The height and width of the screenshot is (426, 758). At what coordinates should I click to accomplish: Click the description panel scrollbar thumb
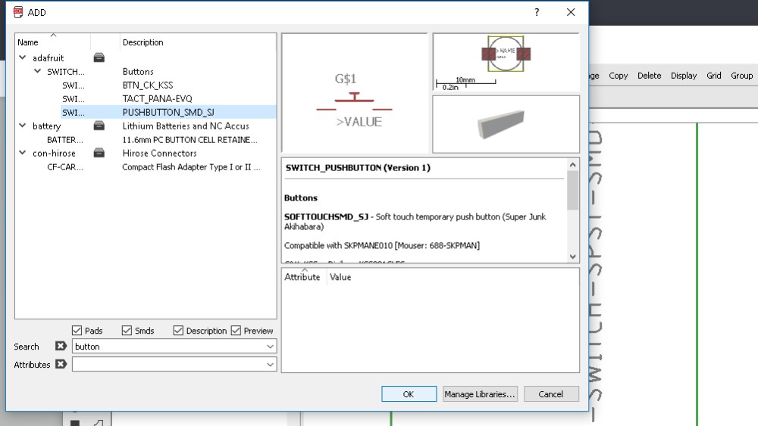[x=573, y=190]
